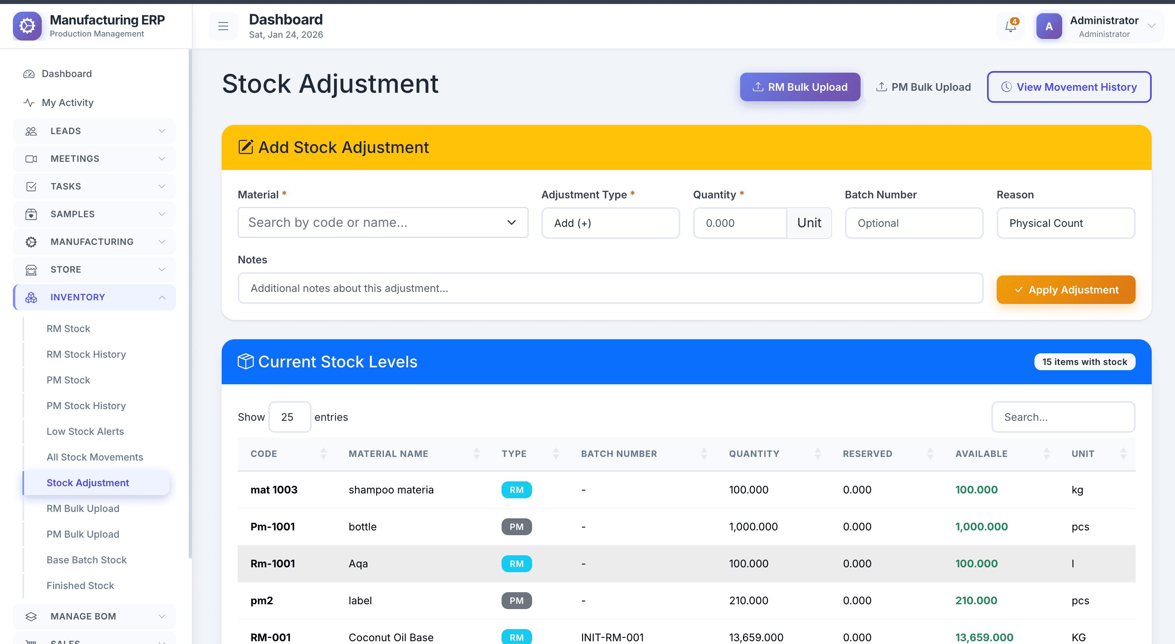
Task: Click the Manufacturing ERP gear logo
Action: (x=27, y=26)
